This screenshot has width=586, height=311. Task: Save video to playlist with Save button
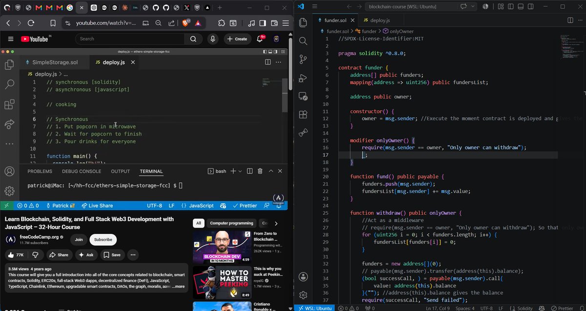112,255
